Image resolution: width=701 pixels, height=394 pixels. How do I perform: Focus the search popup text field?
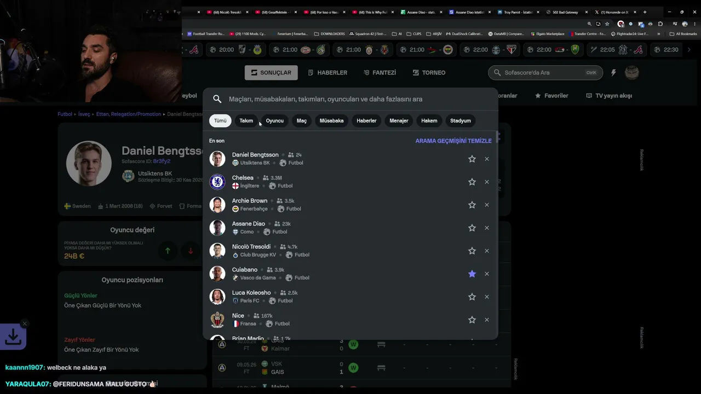point(350,99)
